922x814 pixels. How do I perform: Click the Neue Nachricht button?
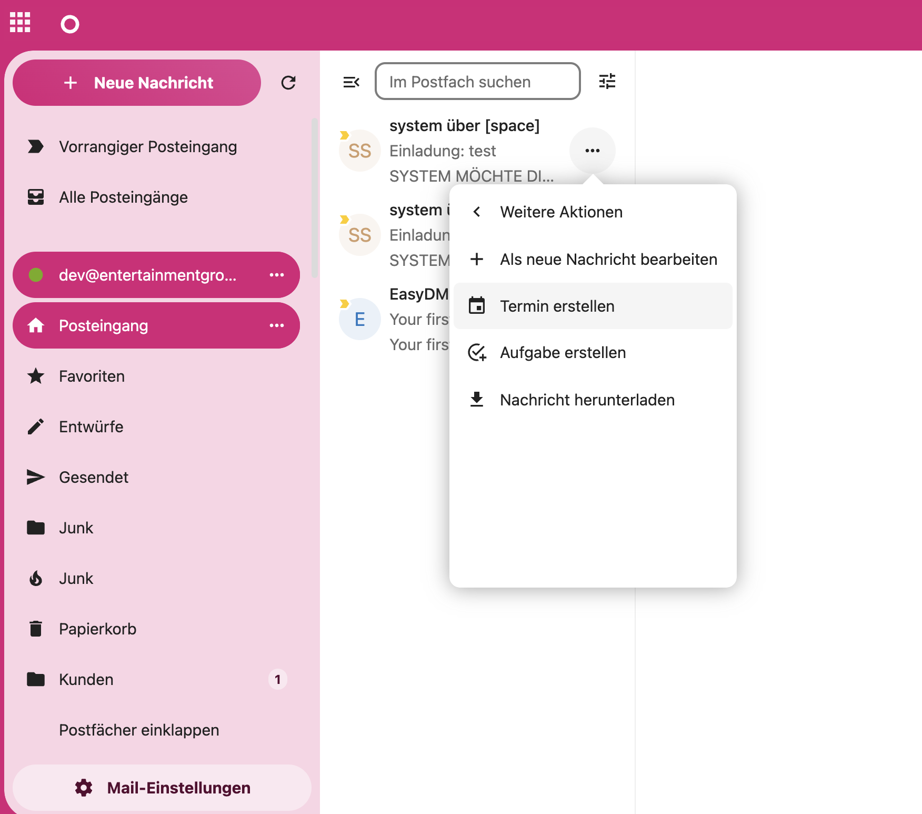click(x=137, y=83)
